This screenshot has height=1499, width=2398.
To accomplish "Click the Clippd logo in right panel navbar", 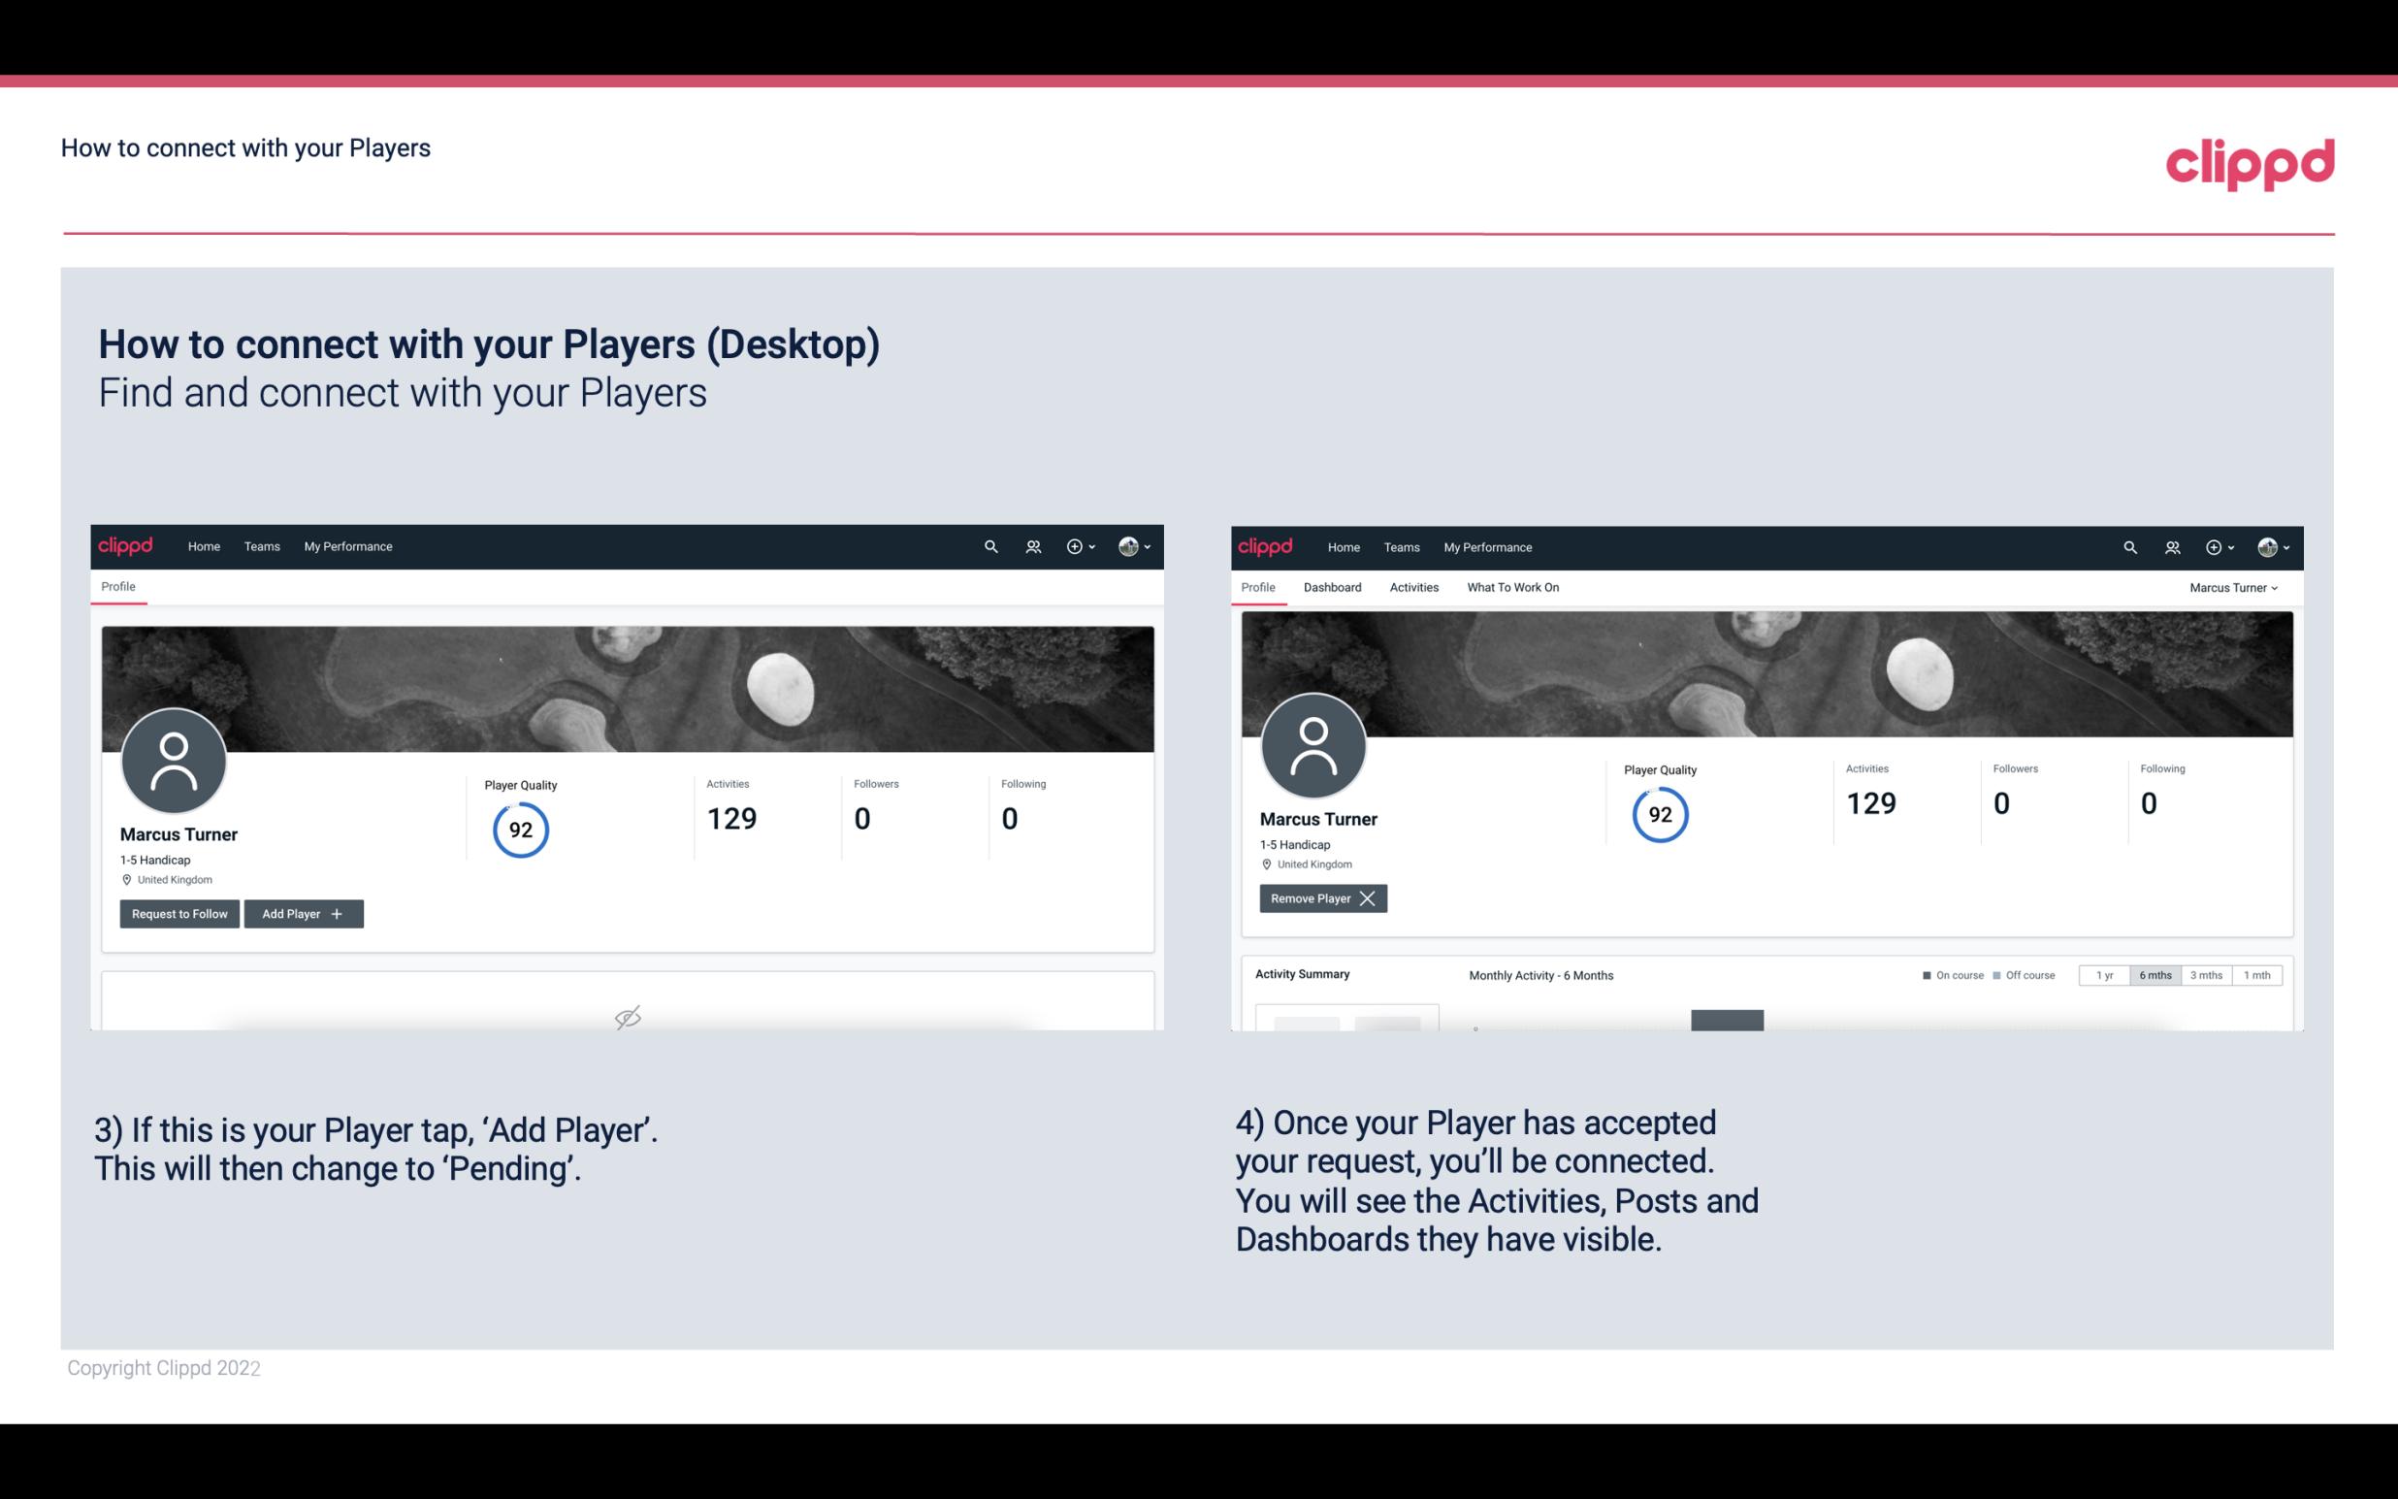I will [1267, 545].
